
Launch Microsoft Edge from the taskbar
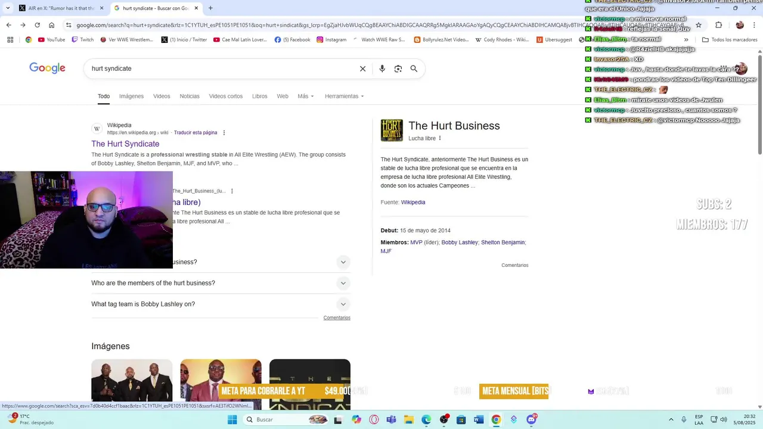[x=426, y=419]
